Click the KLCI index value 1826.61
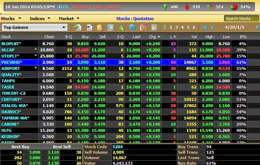This screenshot has width=260, height=165. click(x=80, y=7)
